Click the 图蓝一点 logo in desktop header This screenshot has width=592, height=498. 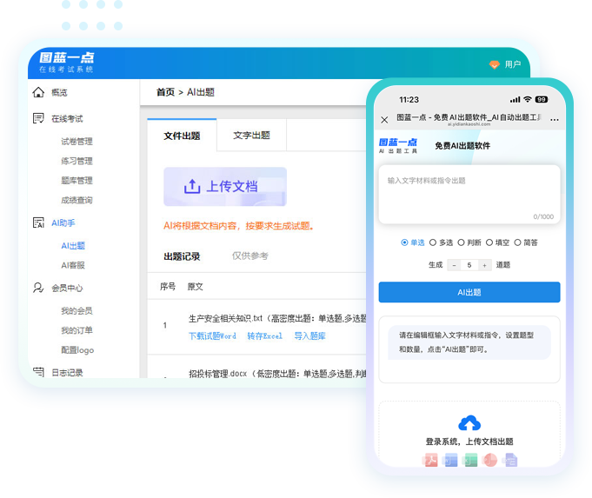[67, 63]
